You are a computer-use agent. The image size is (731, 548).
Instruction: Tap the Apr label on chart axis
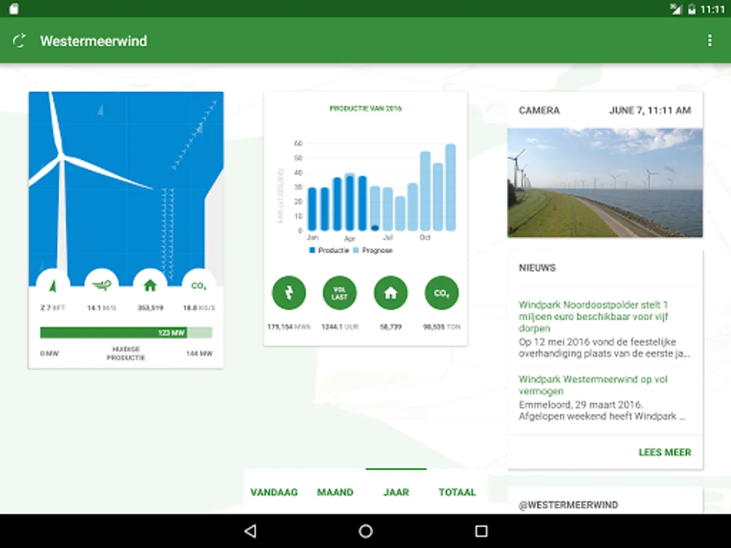click(x=350, y=239)
